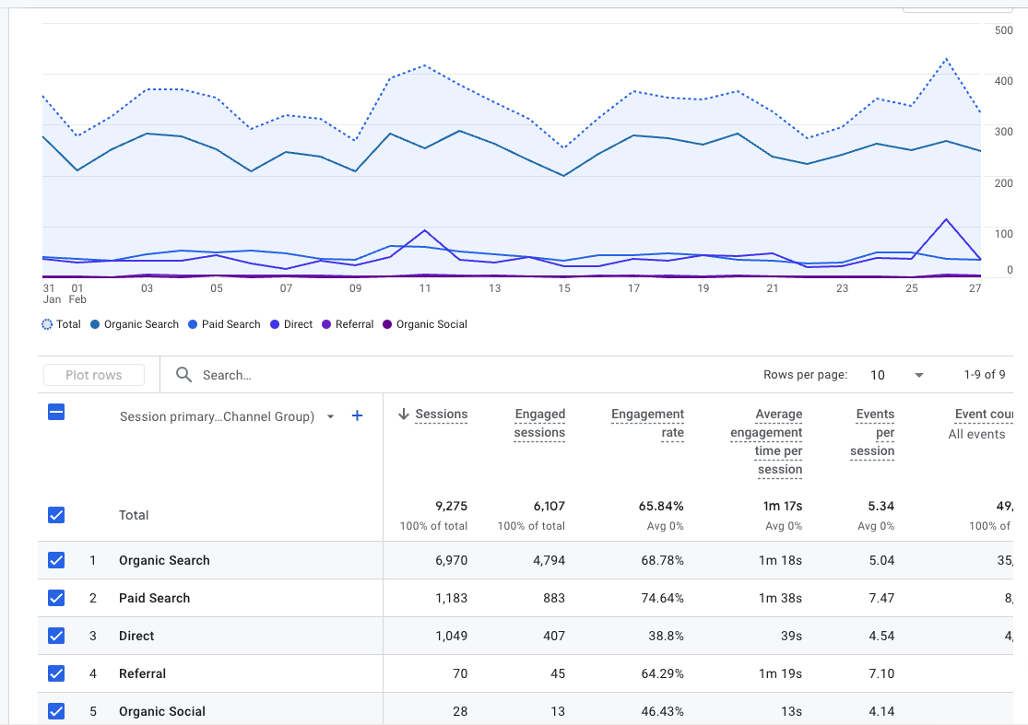Click the search magnifier icon
1028x725 pixels.
tap(183, 375)
